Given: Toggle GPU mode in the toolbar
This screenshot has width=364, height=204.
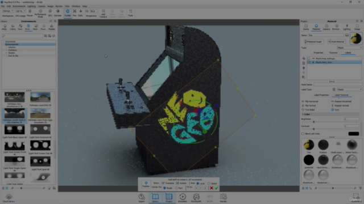Looking at the screenshot, I should (x=50, y=12).
